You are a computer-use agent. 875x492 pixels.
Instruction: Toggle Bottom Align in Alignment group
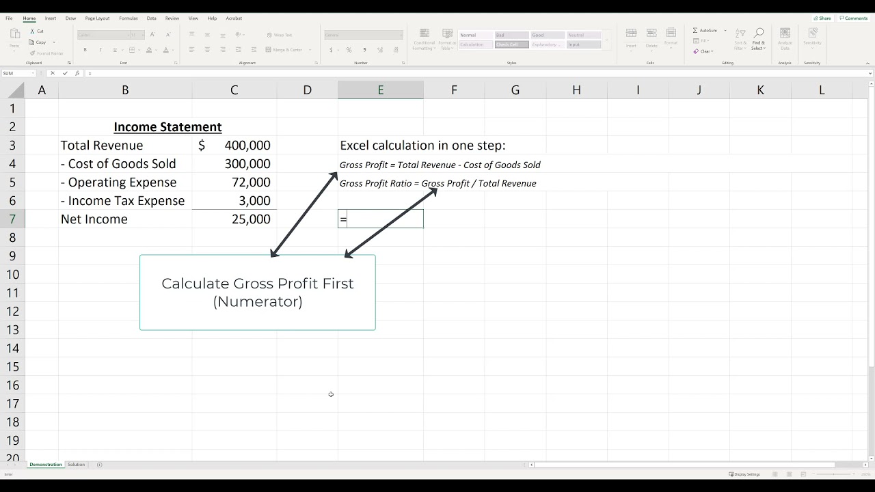pos(223,35)
